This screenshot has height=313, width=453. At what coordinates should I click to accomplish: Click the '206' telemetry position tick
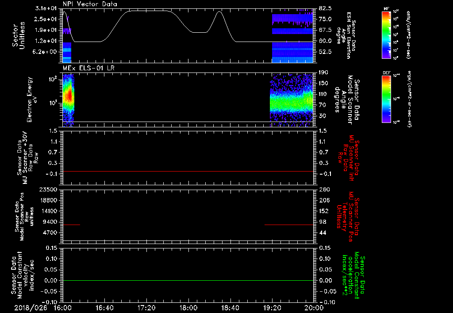[324, 200]
